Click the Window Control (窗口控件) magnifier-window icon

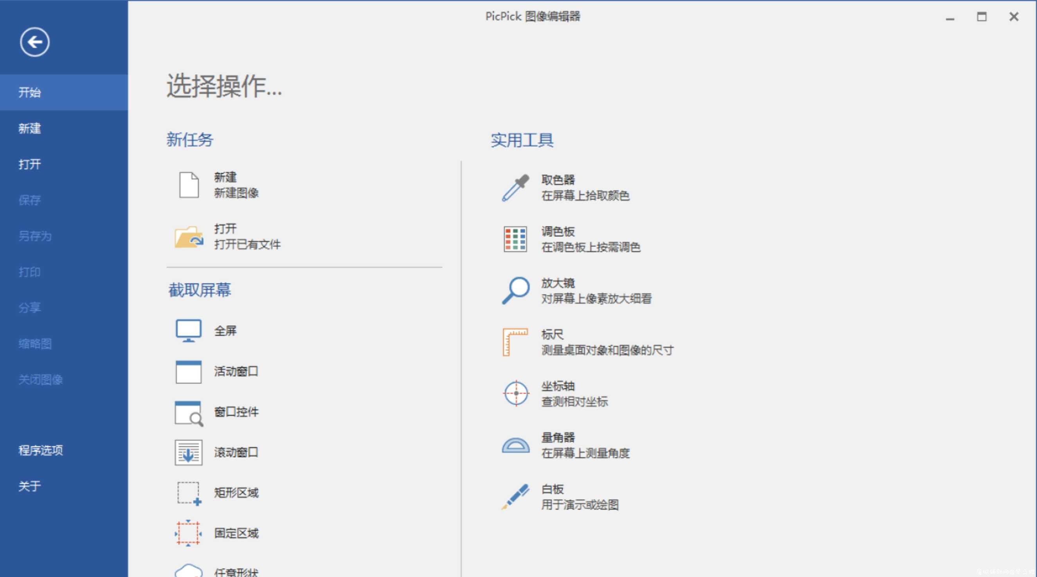tap(189, 413)
